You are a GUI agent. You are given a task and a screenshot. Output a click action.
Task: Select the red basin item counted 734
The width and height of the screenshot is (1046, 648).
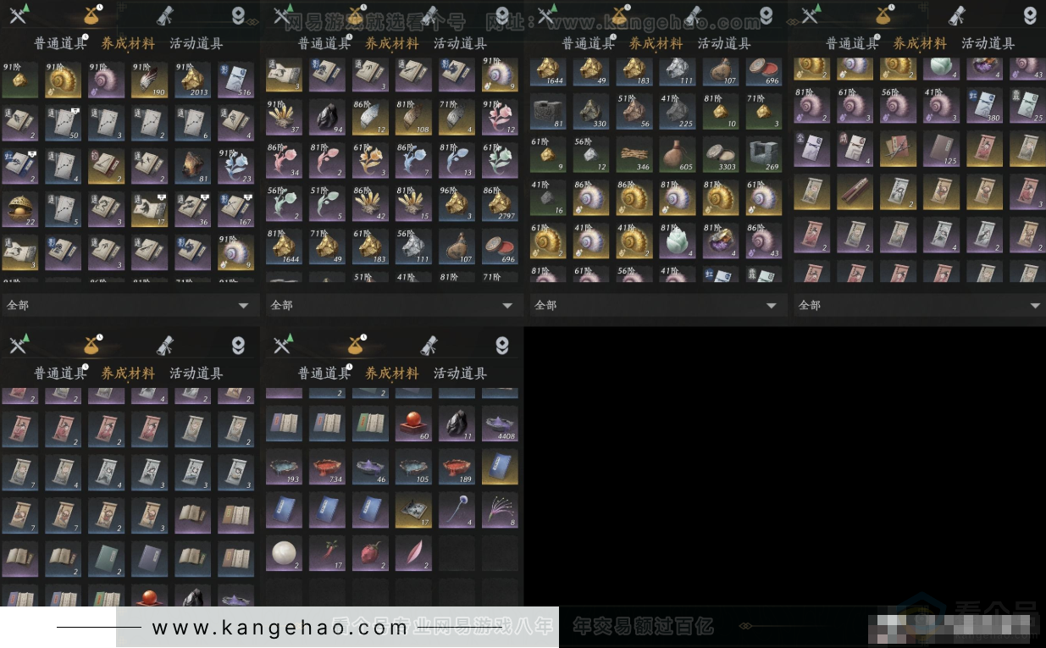point(328,467)
